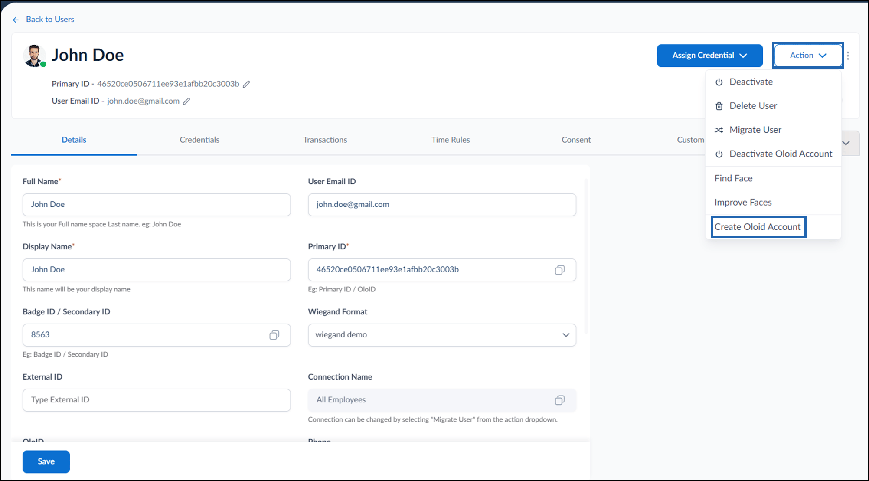Click the External ID input field

[x=157, y=400]
